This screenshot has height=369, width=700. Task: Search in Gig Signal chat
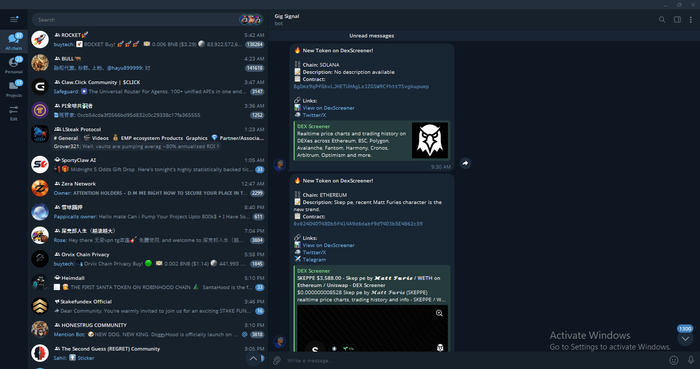tap(662, 19)
